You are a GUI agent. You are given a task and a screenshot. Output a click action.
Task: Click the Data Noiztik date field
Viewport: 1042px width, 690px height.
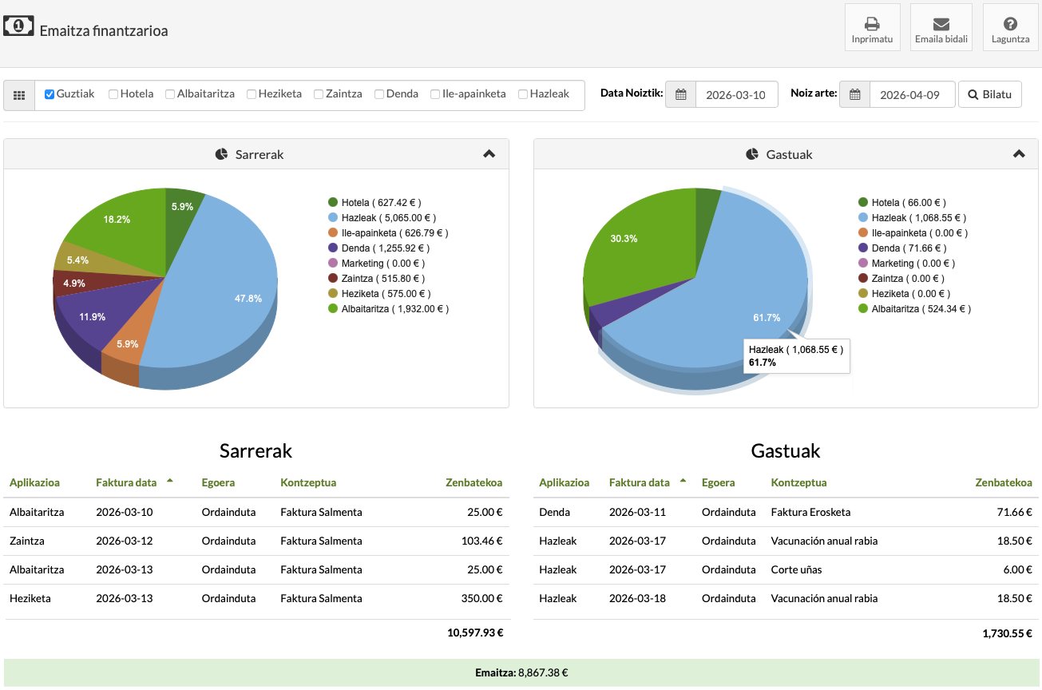pos(736,94)
